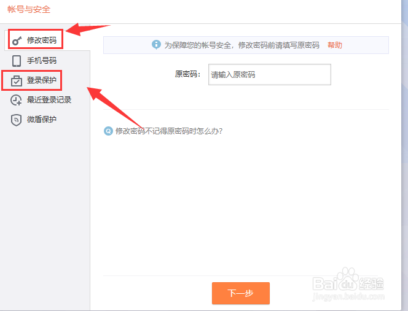
Task: Click the phone icon beside 手机号码
Action: click(x=17, y=61)
